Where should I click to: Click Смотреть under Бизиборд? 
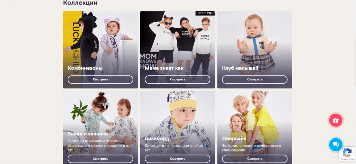pyautogui.click(x=177, y=159)
